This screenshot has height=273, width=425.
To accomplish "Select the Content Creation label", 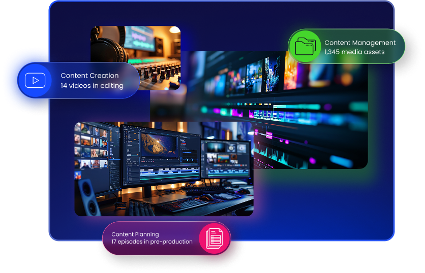I will (89, 76).
